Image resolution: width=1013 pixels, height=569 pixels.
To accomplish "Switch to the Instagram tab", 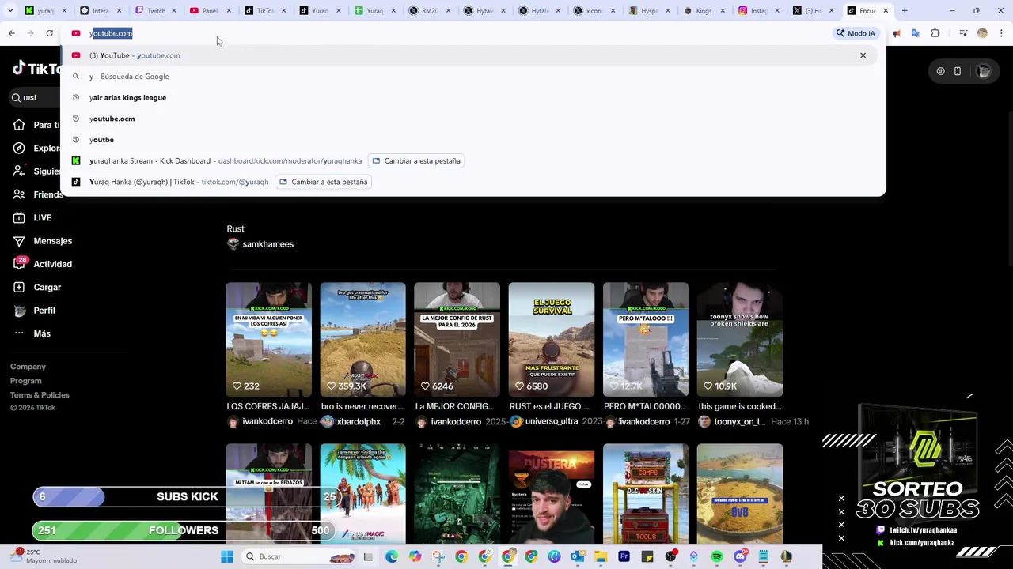I will click(x=757, y=11).
